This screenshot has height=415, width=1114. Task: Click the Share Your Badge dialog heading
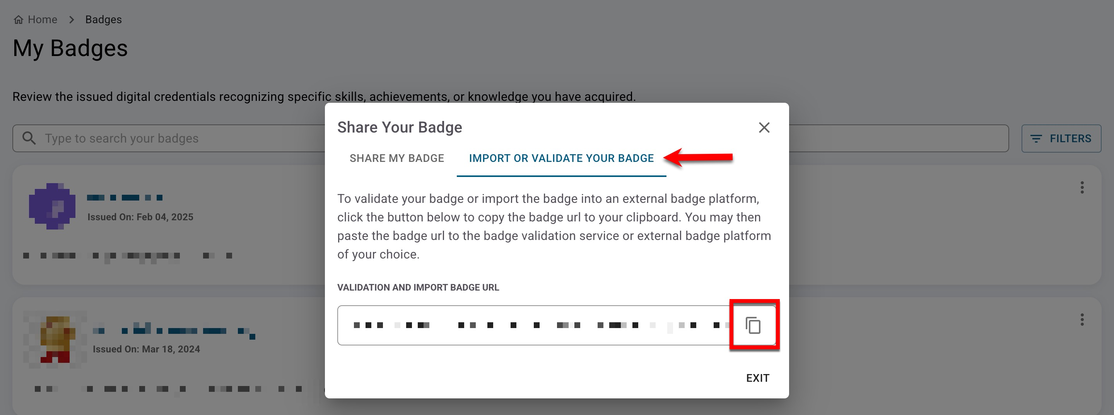(400, 128)
